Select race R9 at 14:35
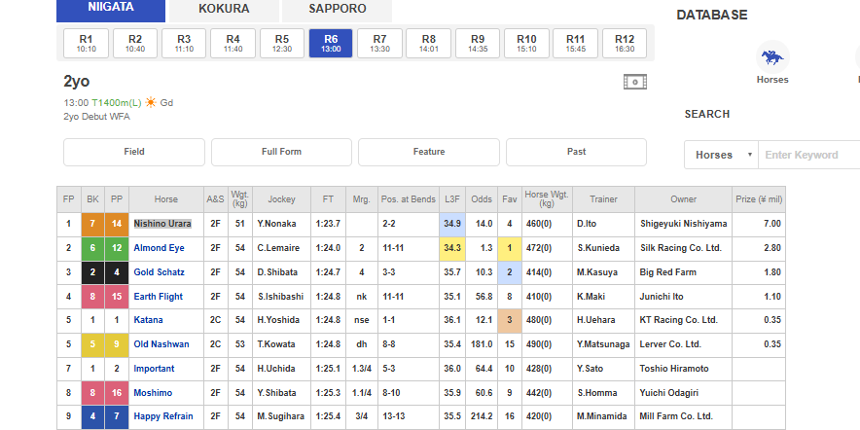This screenshot has height=430, width=860. 478,44
